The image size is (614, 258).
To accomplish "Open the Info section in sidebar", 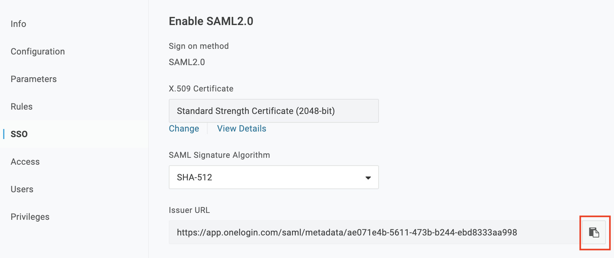I will point(18,24).
